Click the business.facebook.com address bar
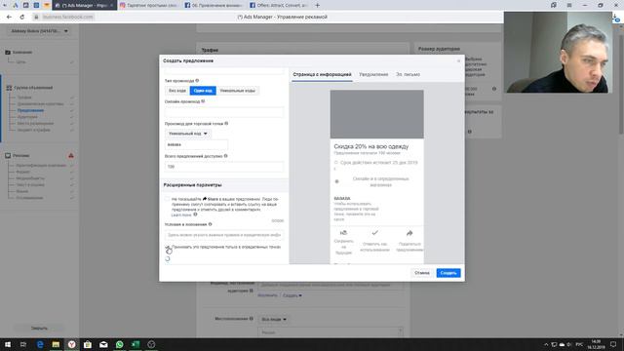The height and width of the screenshot is (351, 624). click(x=67, y=18)
